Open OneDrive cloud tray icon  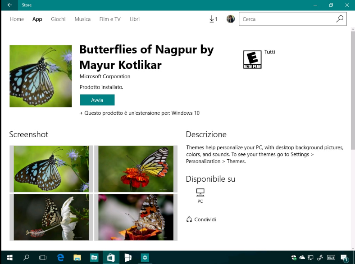pyautogui.click(x=302, y=257)
